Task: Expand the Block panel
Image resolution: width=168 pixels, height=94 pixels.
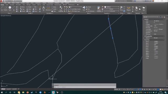Action: point(89,13)
